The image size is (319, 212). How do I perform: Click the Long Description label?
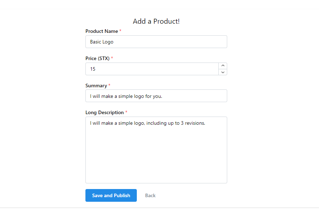coord(105,112)
